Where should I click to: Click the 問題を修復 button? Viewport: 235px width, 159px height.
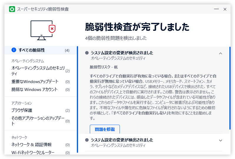tap(105, 129)
